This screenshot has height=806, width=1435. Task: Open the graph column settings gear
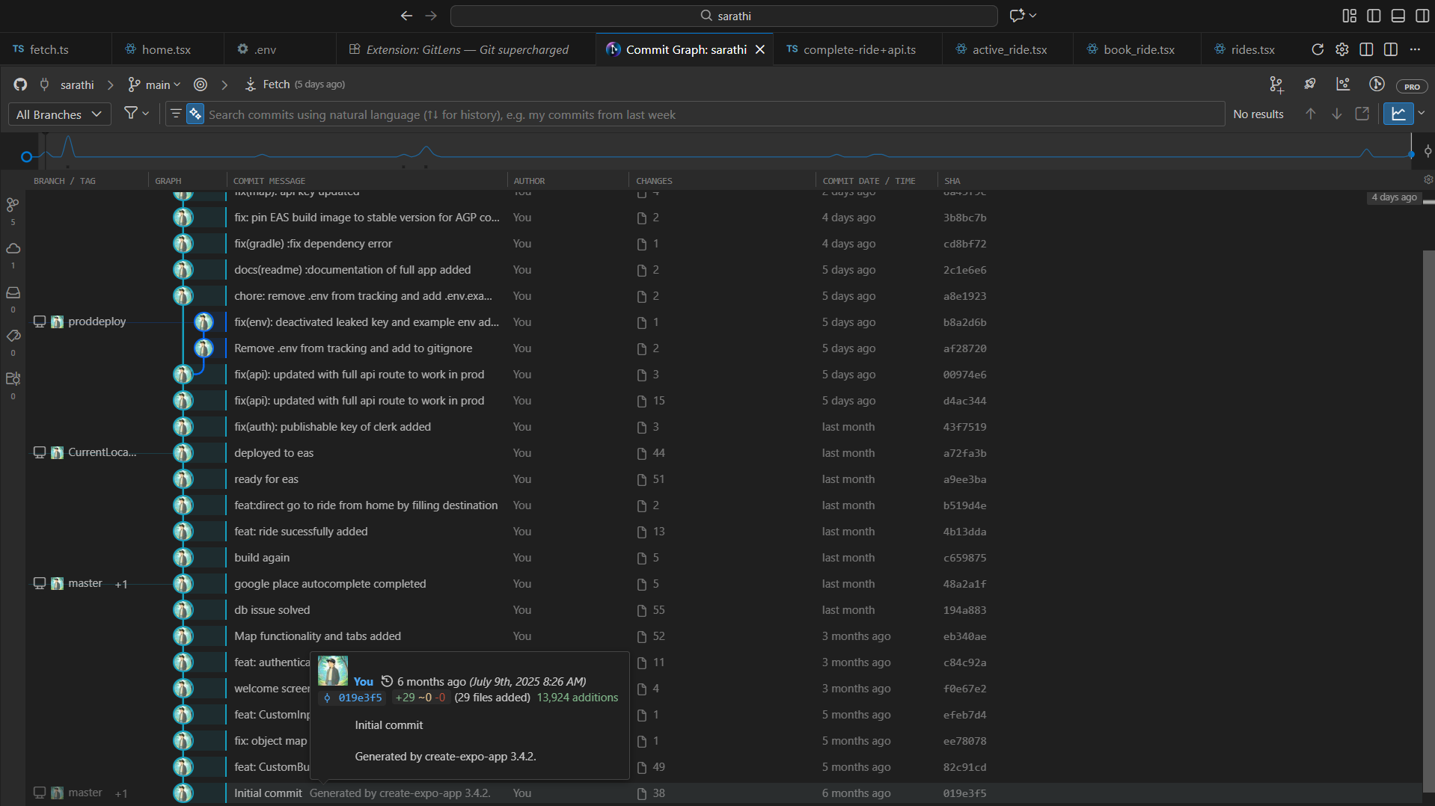[1428, 180]
